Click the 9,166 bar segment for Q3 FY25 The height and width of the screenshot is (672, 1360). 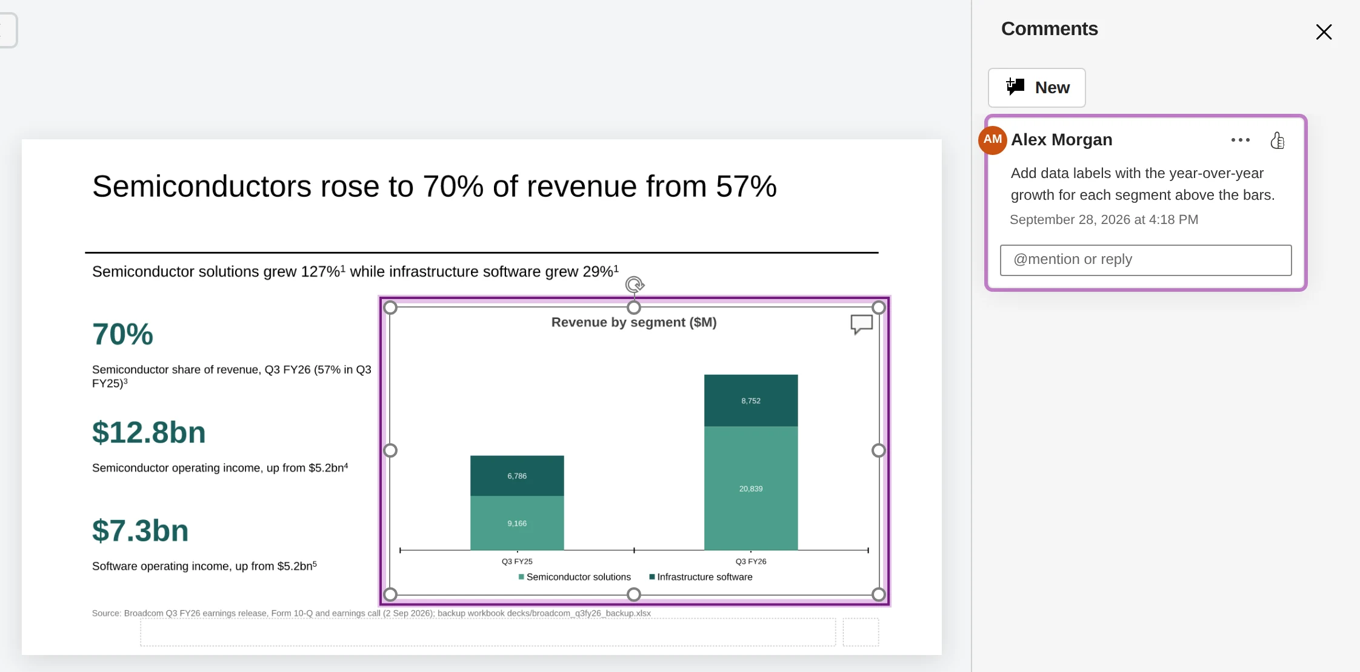pos(517,523)
